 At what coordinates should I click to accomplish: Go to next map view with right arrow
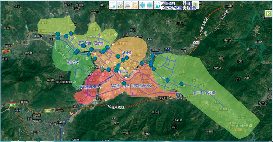click(x=150, y=5)
